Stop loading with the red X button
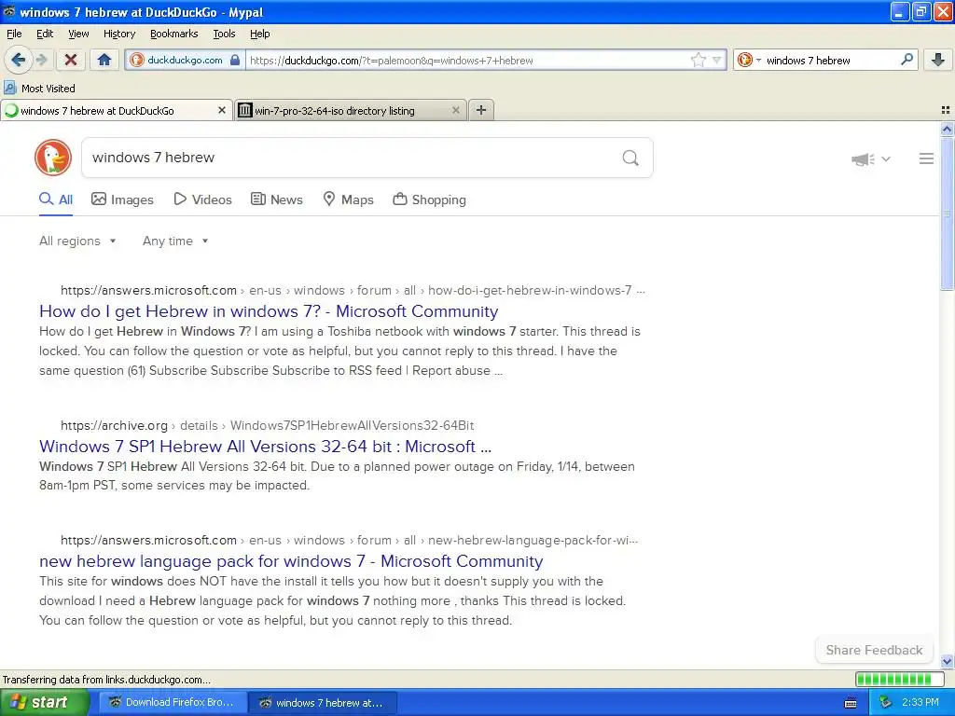The width and height of the screenshot is (955, 716). point(71,60)
